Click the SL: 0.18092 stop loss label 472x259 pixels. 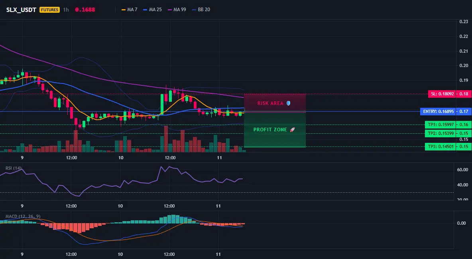(442, 94)
